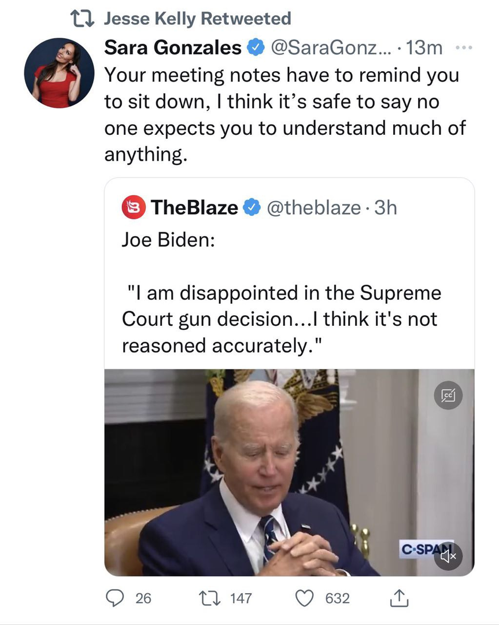The width and height of the screenshot is (499, 625).
Task: Click the TheBlaze account name
Action: (x=194, y=207)
